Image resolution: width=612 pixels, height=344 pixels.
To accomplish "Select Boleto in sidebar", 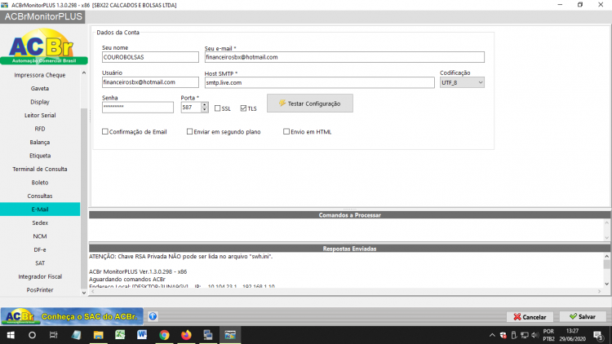I will 40,183.
